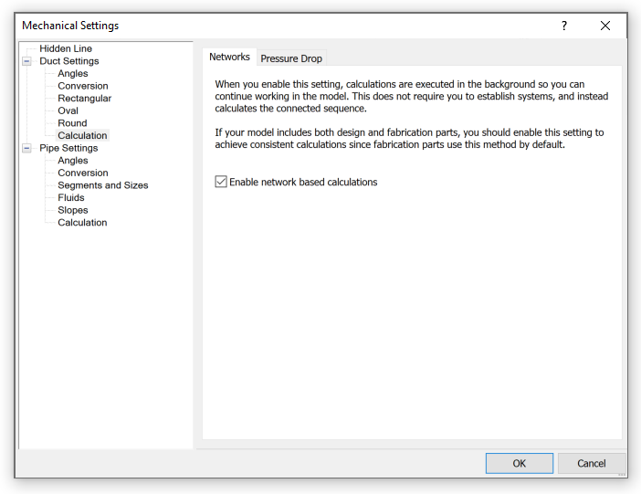Open help via the question mark icon
The width and height of the screenshot is (641, 494).
coord(564,26)
